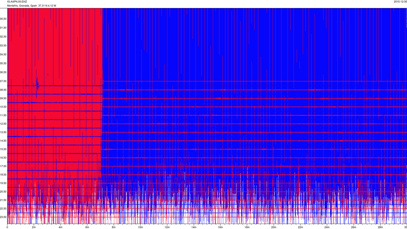
Task: Select the 03:30 time row label
Action: [3, 46]
